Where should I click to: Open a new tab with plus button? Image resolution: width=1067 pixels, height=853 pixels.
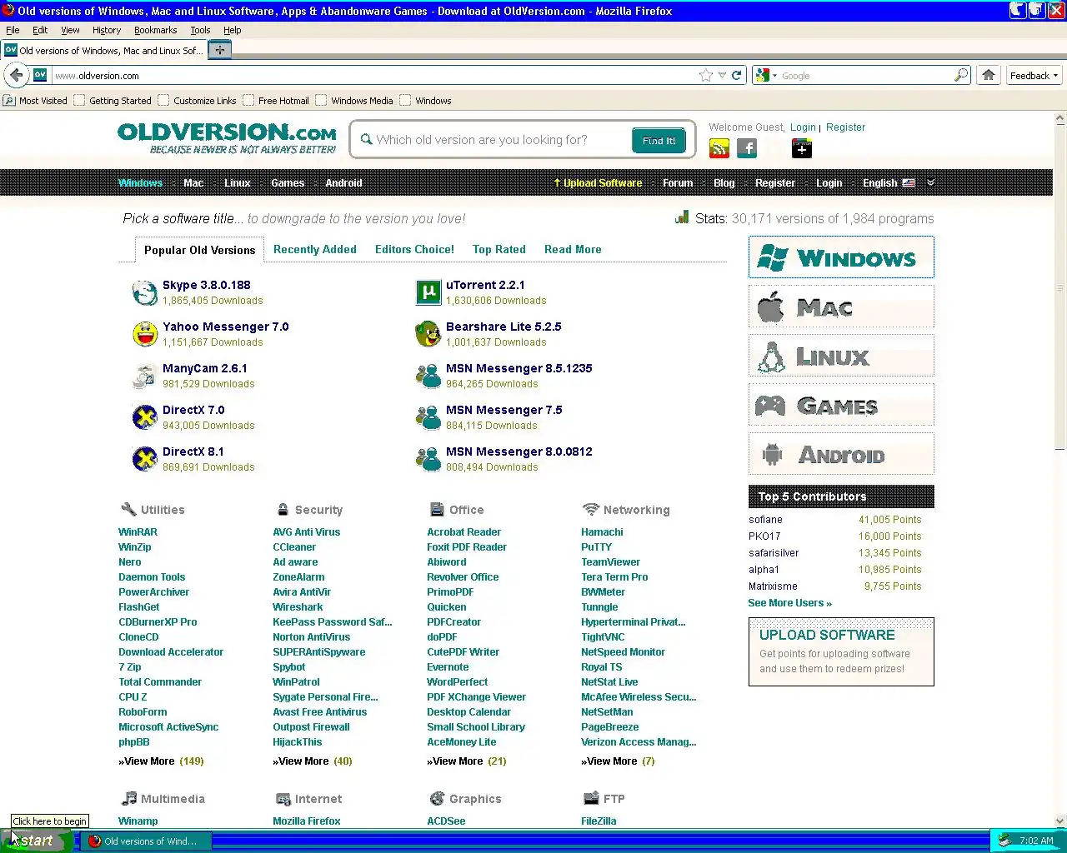(x=219, y=50)
